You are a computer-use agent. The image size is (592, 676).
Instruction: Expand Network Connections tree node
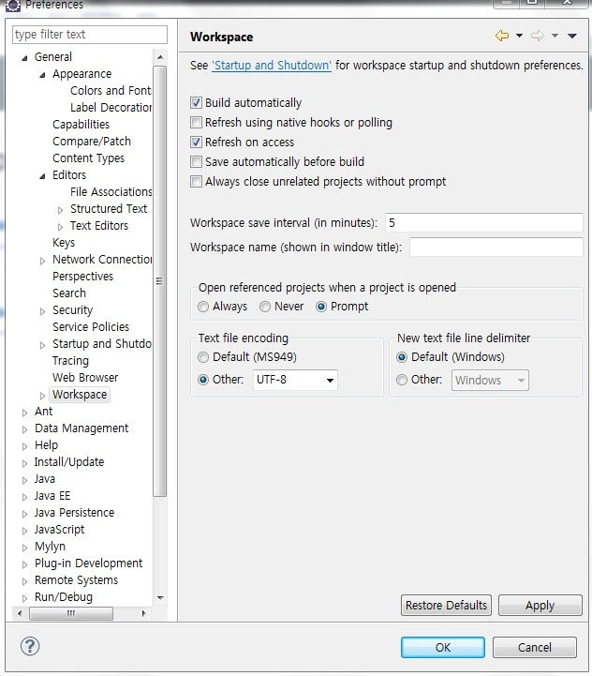pos(42,261)
